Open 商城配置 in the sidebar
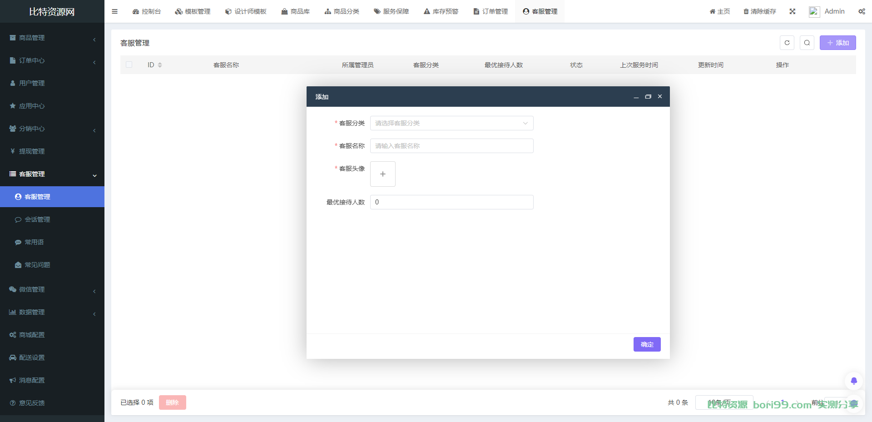Image resolution: width=872 pixels, height=422 pixels. tap(52, 335)
